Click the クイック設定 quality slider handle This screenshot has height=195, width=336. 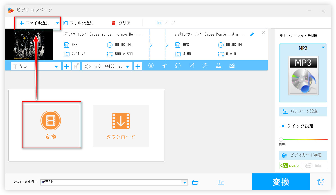(x=281, y=139)
